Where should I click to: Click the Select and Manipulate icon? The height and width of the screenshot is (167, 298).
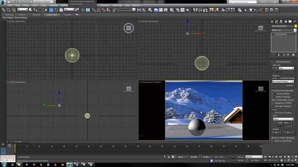tap(83, 10)
